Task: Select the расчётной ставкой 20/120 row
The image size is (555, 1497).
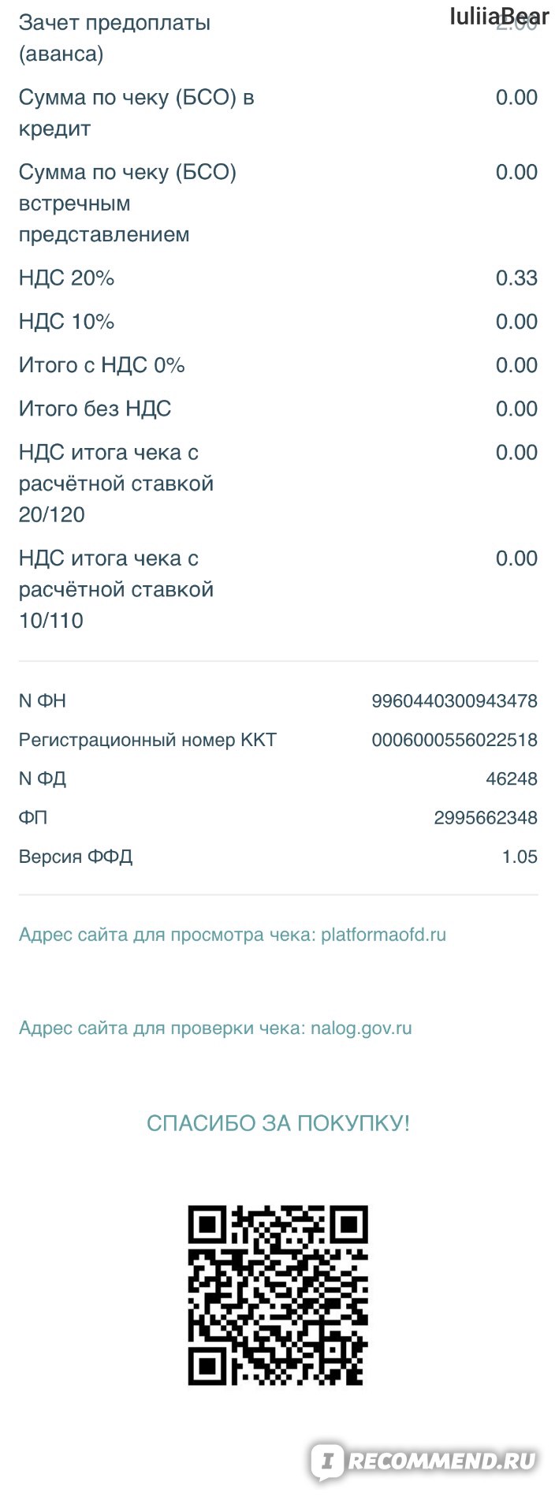Action: tap(277, 483)
